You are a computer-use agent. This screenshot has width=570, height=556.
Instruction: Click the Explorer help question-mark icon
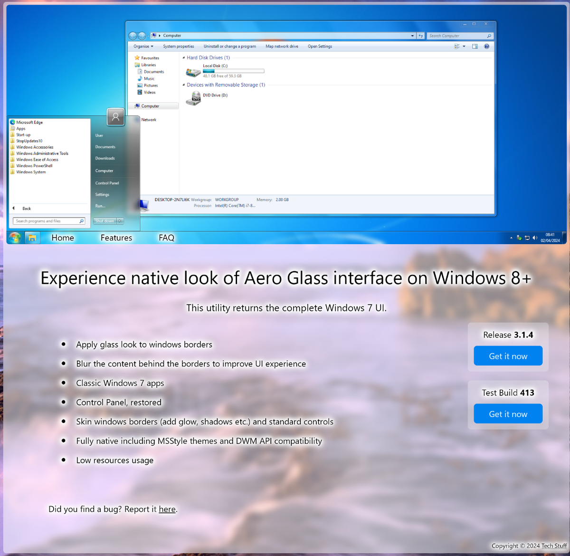click(x=486, y=46)
